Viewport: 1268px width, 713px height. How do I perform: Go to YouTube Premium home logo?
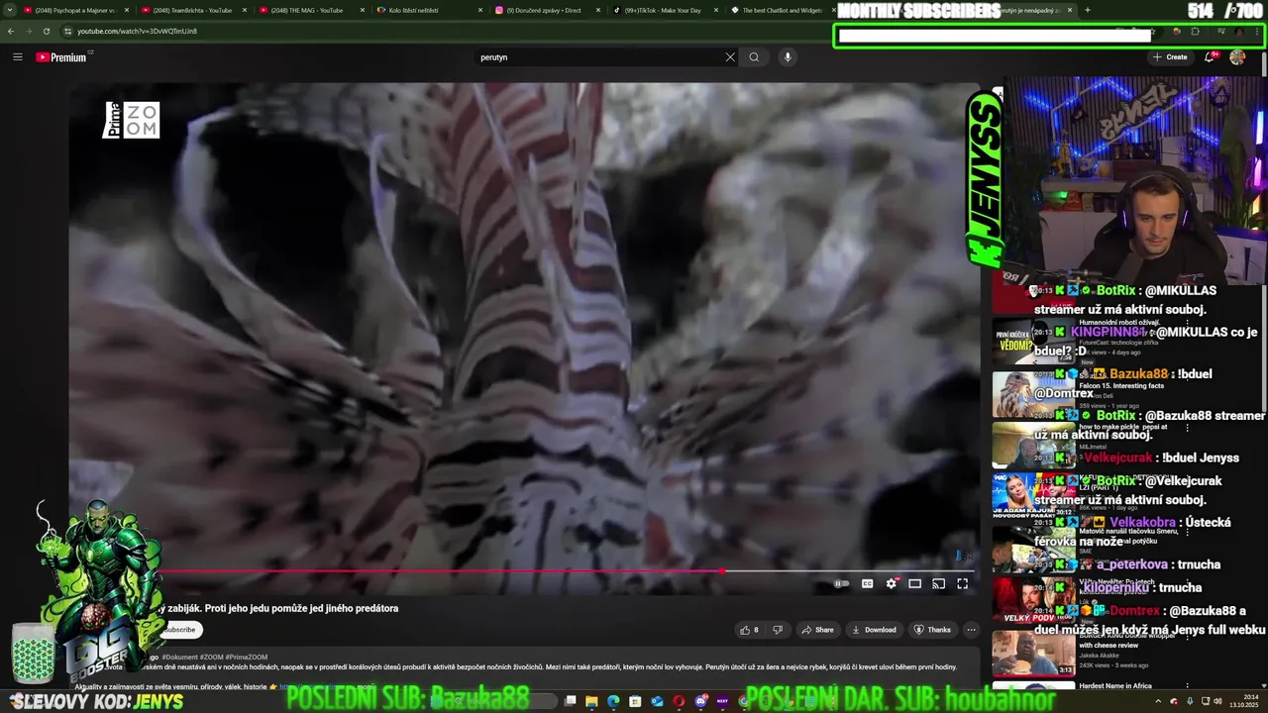(61, 57)
